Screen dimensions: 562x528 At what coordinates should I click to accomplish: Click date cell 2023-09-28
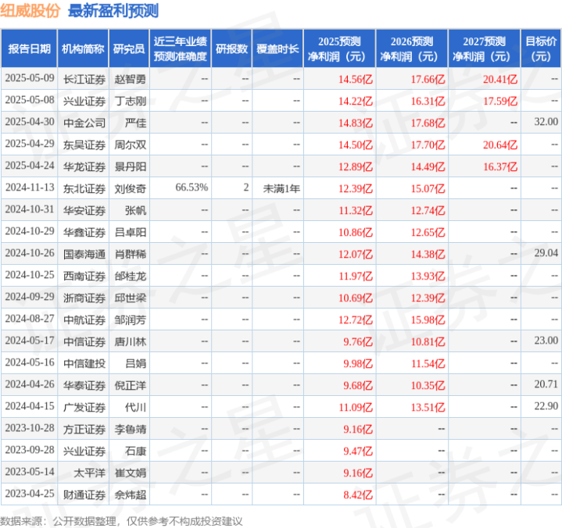coord(30,450)
